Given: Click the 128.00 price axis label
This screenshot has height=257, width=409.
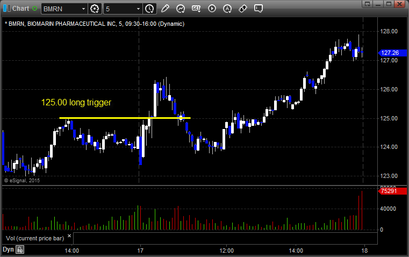Looking at the screenshot, I should pyautogui.click(x=389, y=31).
